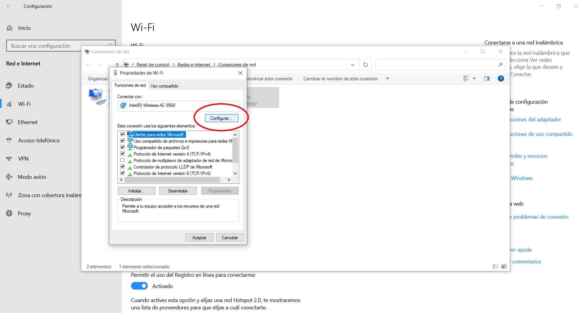
Task: Click Redes e Internet in breadcrumb path
Action: tap(194, 64)
